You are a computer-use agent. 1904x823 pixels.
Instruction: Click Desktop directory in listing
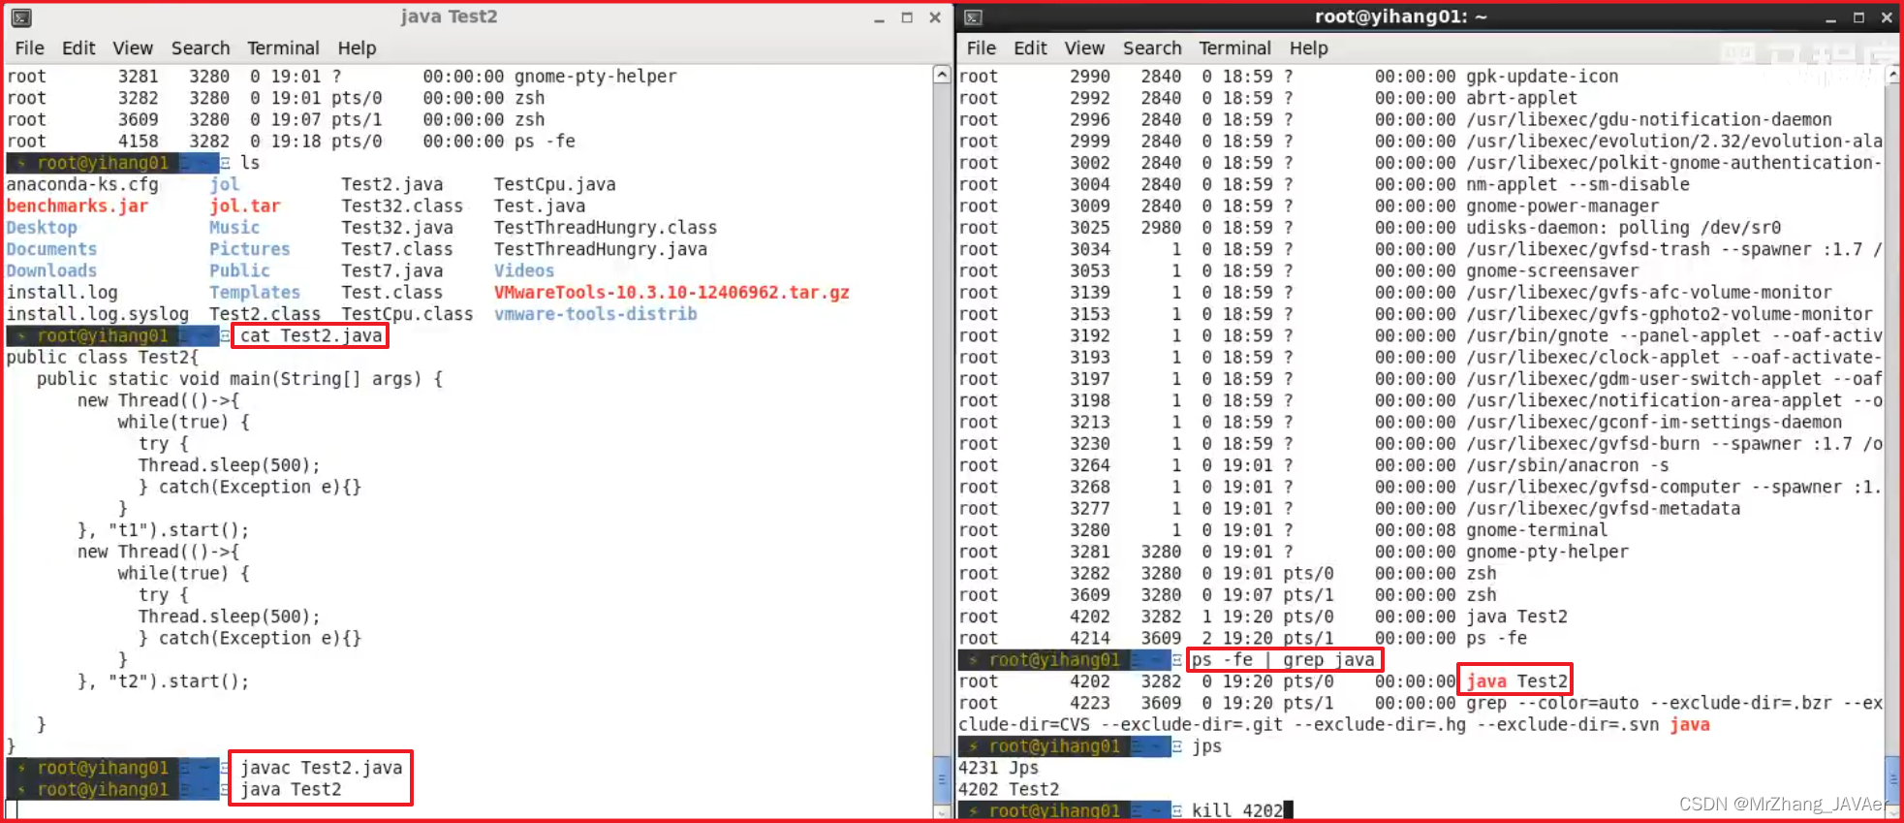click(42, 227)
